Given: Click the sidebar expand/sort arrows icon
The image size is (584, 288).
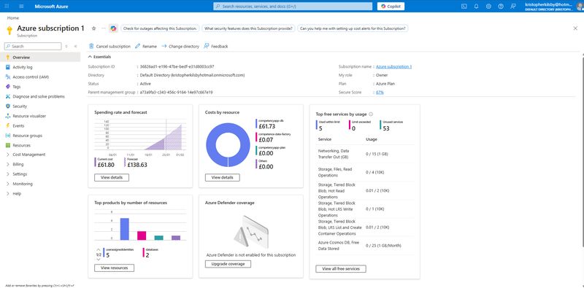Looking at the screenshot, I should pos(66,47).
